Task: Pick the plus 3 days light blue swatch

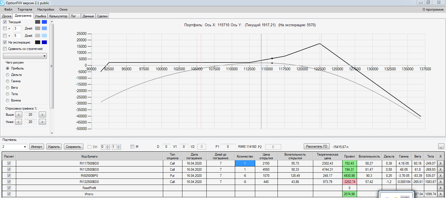Action: (44, 28)
